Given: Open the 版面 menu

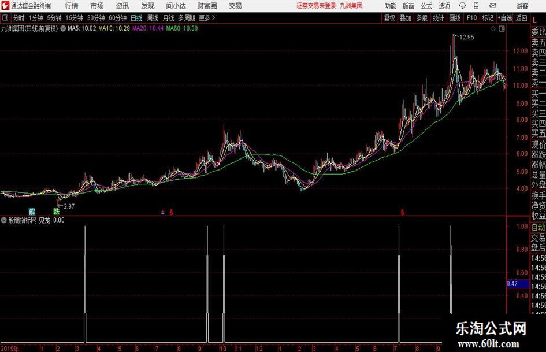Looking at the screenshot, I should tap(408, 6).
